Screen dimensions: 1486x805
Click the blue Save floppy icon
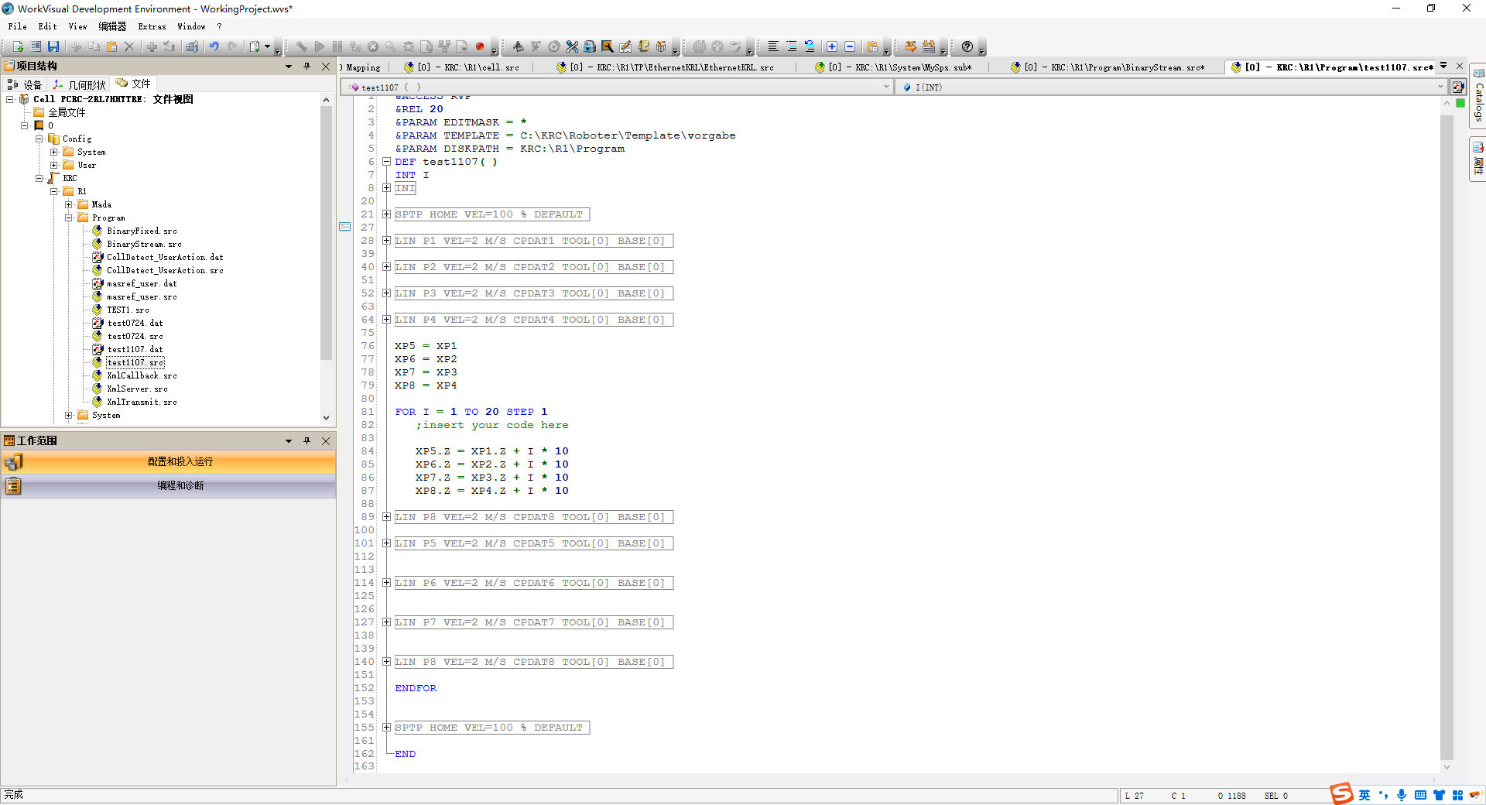tap(53, 46)
